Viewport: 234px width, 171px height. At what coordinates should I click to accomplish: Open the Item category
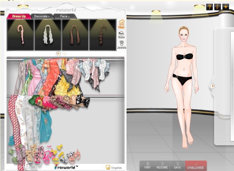[121, 35]
